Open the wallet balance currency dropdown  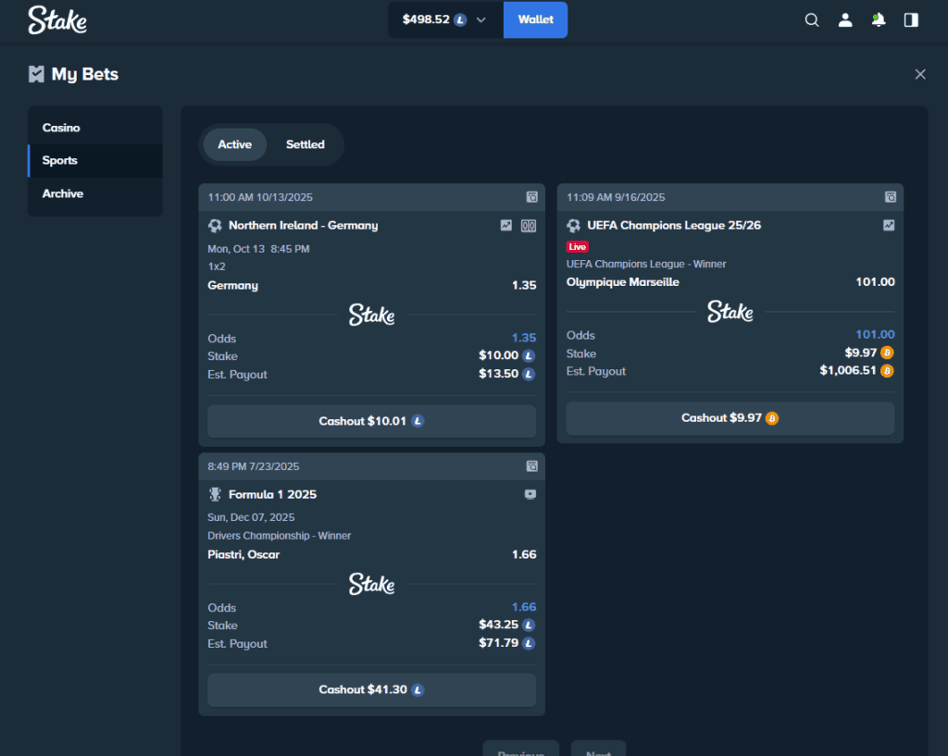(480, 19)
